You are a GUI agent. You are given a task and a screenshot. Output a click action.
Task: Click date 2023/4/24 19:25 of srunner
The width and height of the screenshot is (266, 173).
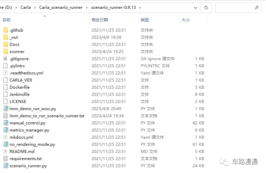pyautogui.click(x=108, y=51)
